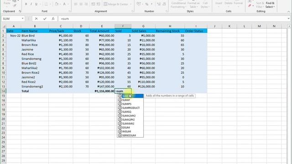Select SERIESSUM in the autocomplete list
The width and height of the screenshot is (292, 164).
coord(130,135)
